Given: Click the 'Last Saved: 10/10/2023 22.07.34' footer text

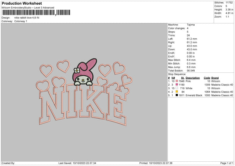Looking at the screenshot, I should [x=77, y=163].
